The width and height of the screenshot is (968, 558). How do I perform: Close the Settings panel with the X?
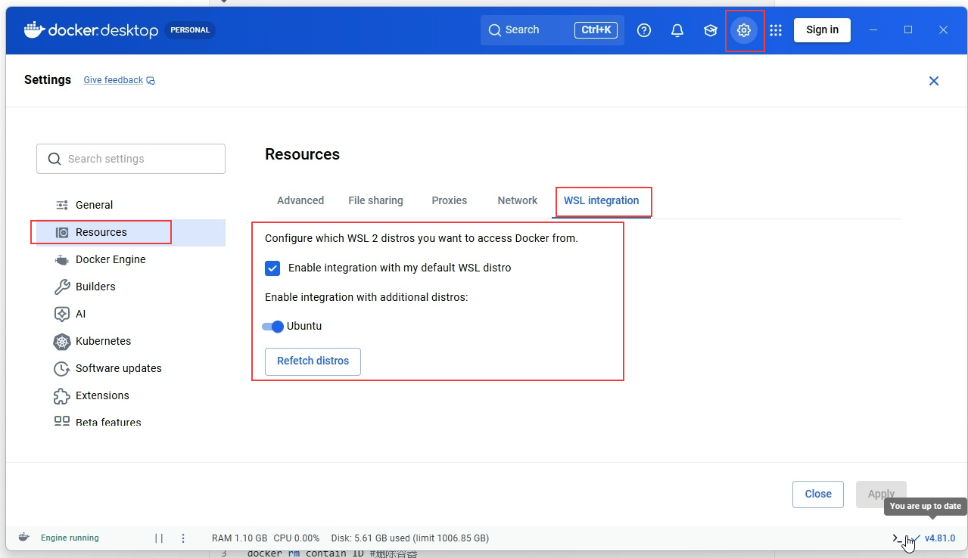(x=934, y=81)
